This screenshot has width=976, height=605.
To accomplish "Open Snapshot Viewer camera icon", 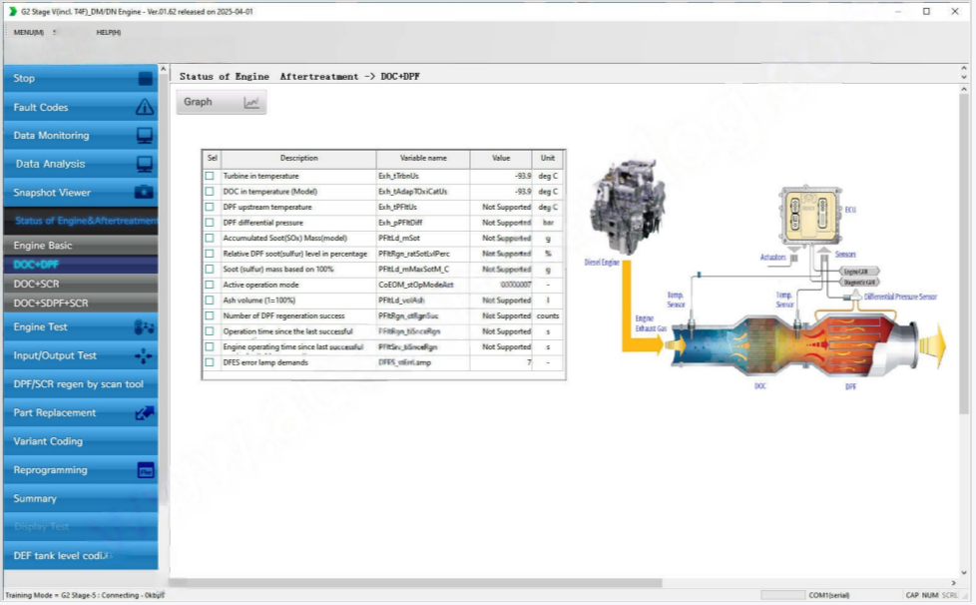I will point(145,193).
